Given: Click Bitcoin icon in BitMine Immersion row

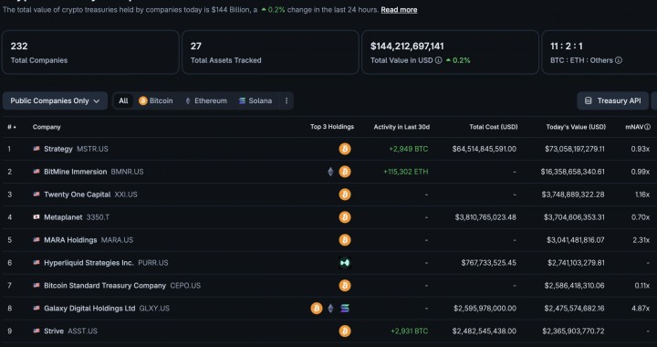Looking at the screenshot, I should coord(344,172).
